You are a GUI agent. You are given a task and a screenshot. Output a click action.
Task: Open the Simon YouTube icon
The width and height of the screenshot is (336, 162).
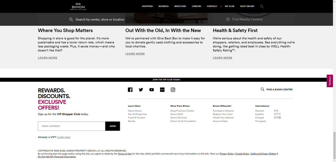[x=151, y=90]
